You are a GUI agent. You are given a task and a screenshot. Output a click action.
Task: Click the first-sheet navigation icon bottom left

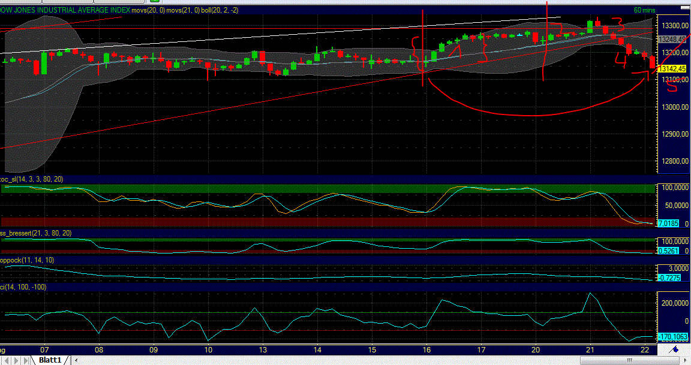point(2,360)
